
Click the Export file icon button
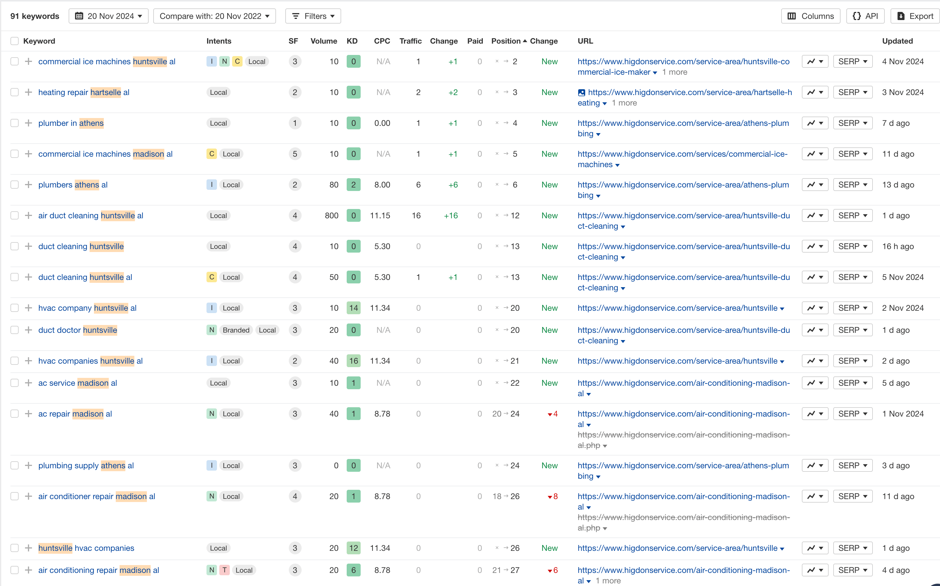[x=915, y=16]
